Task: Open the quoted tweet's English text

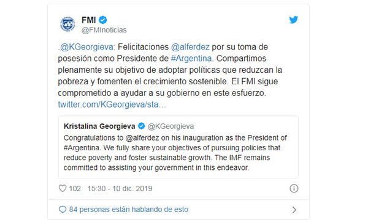Action: (175, 153)
